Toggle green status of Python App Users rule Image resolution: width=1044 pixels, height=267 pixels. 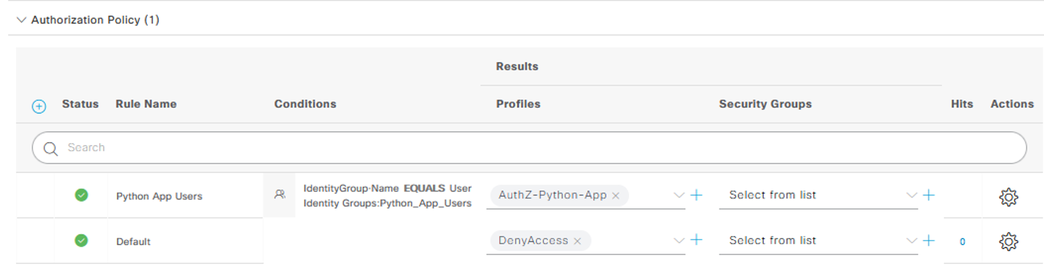(x=82, y=195)
